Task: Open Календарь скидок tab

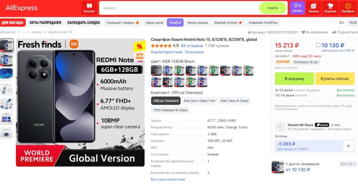Action: point(84,23)
